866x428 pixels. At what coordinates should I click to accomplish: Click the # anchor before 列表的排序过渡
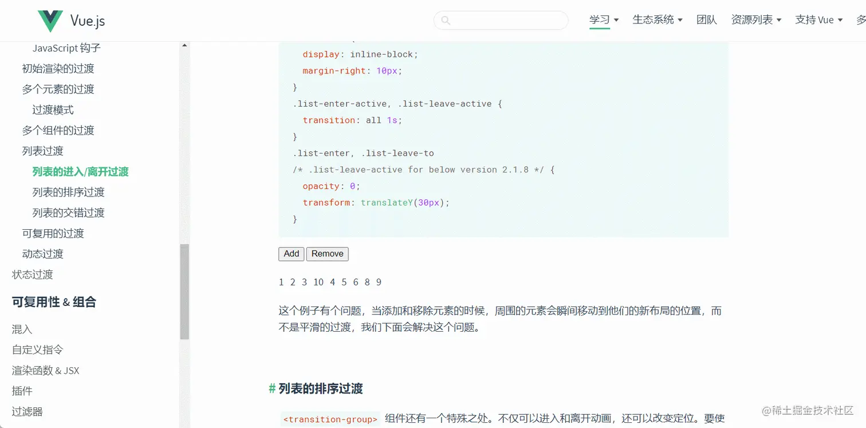[272, 389]
